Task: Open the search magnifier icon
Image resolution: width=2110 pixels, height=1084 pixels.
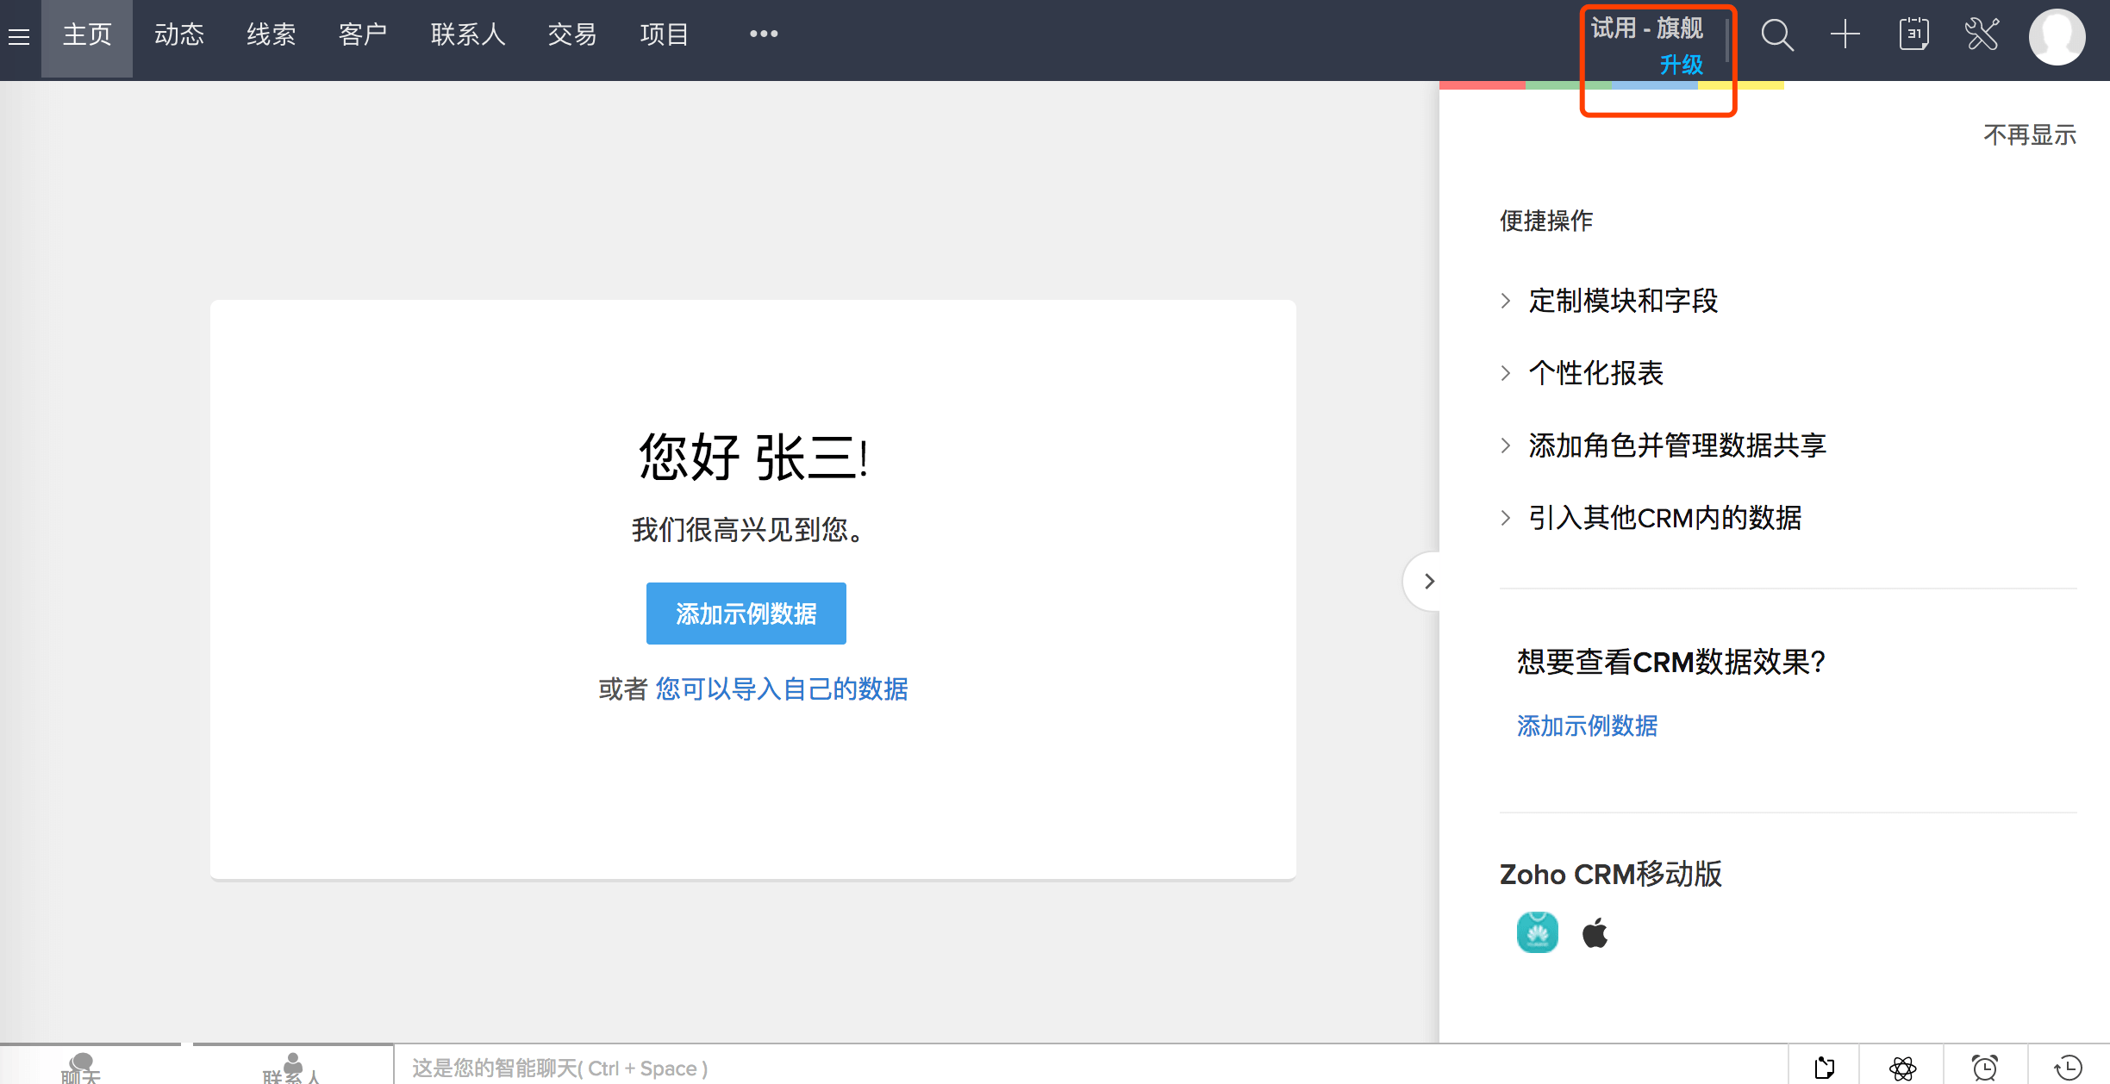Action: (x=1776, y=35)
